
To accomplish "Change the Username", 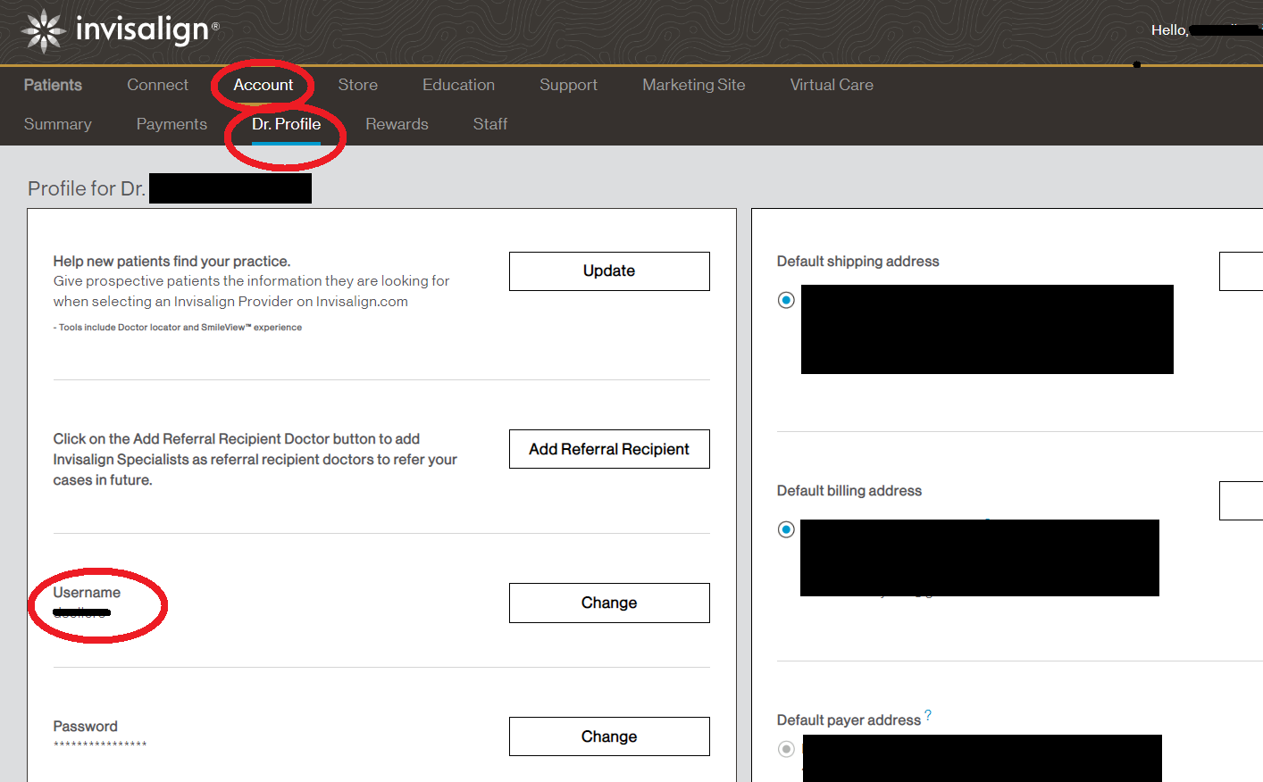I will [609, 603].
